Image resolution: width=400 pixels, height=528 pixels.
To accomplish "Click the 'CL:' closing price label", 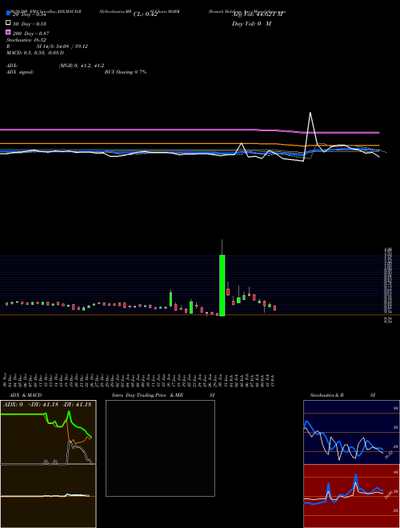I will [x=145, y=14].
